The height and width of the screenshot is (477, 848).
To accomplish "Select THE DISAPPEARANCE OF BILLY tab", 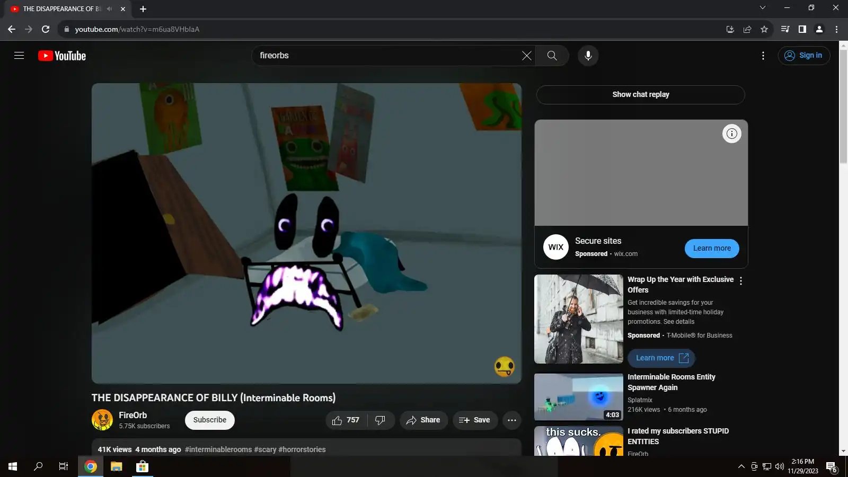I will [x=69, y=9].
